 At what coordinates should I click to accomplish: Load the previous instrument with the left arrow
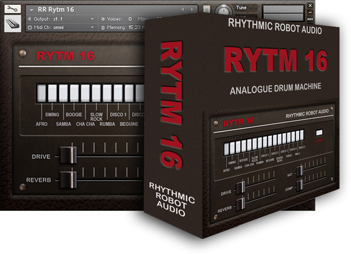point(183,9)
